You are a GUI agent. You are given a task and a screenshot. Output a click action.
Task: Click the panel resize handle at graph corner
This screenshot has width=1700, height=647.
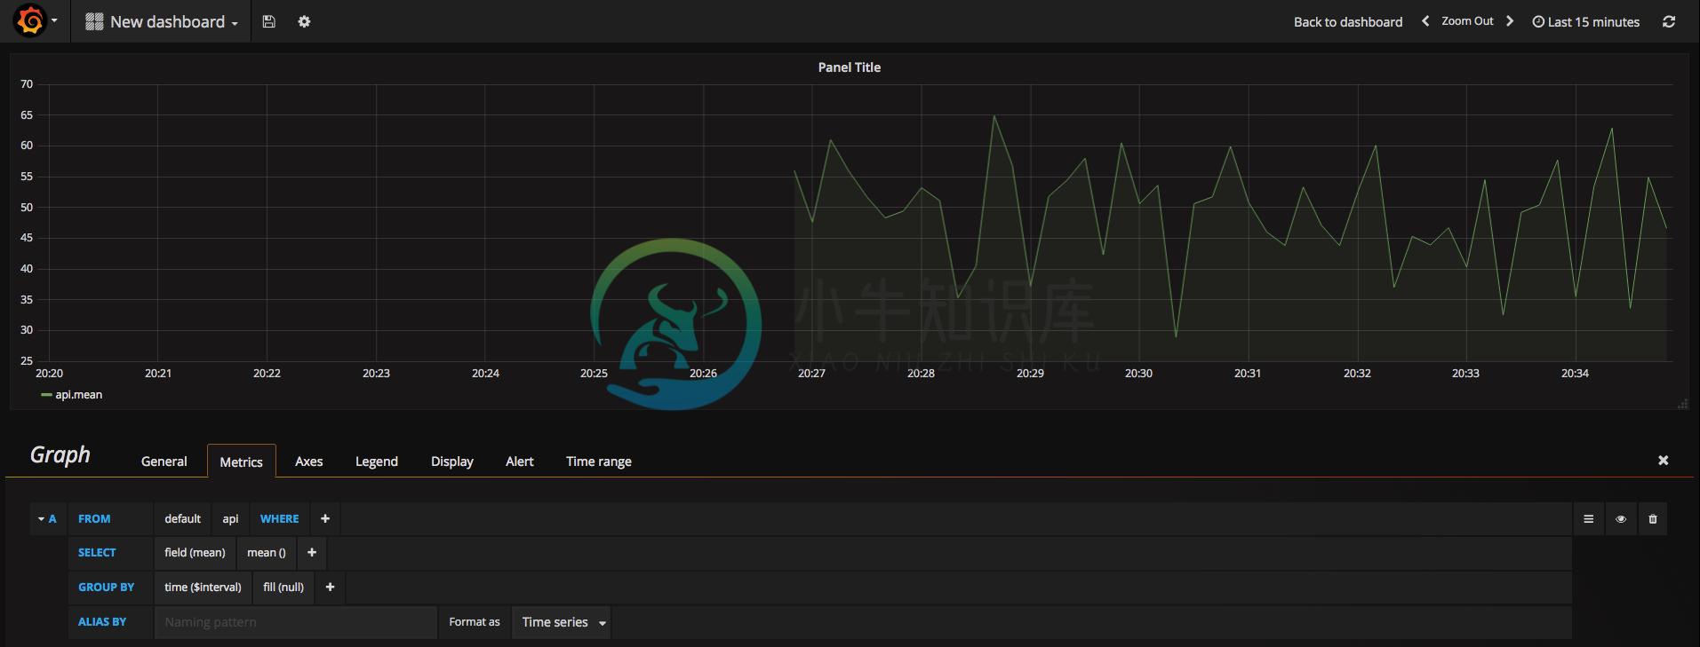coord(1681,404)
